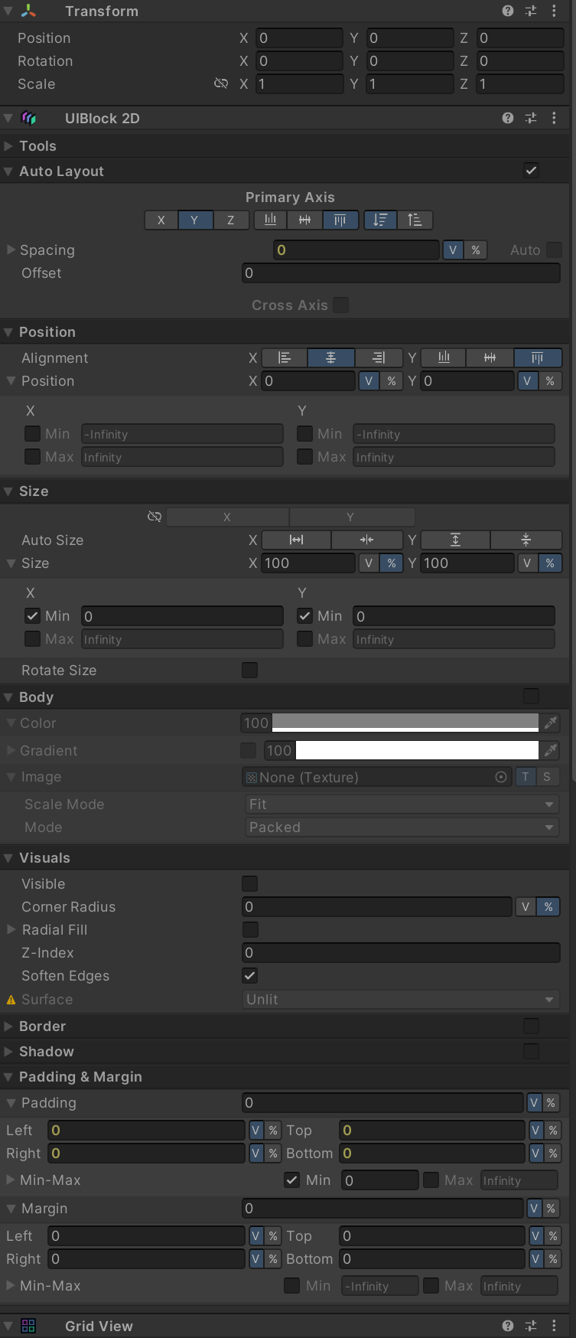Expand the Border section
This screenshot has width=576, height=1338.
coord(8,1026)
